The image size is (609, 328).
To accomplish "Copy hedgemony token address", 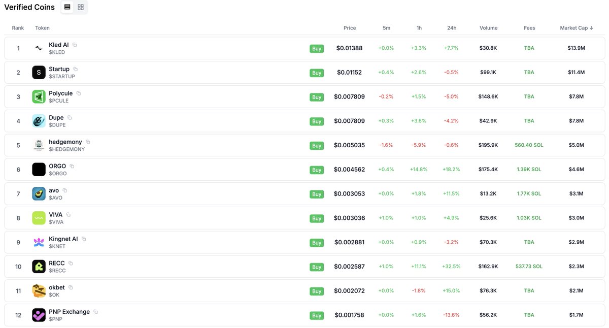I will pyautogui.click(x=88, y=142).
